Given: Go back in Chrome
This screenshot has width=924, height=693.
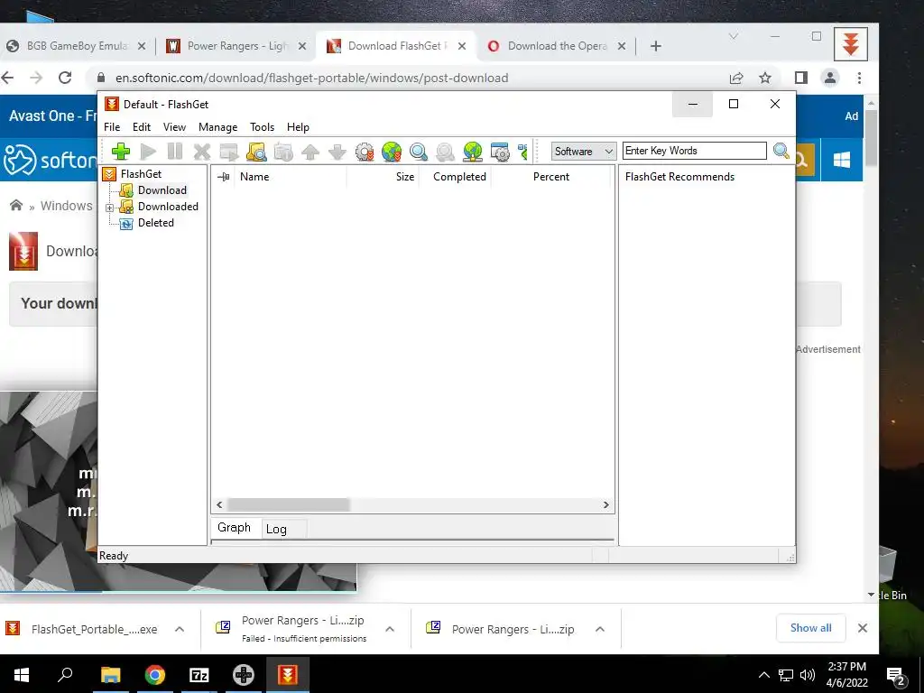Looking at the screenshot, I should [7, 78].
